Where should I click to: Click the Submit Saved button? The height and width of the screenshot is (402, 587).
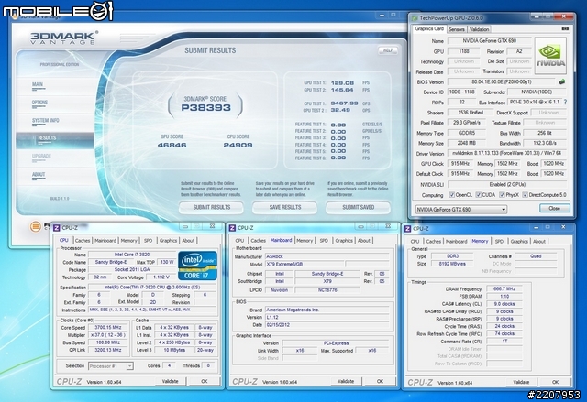point(359,207)
